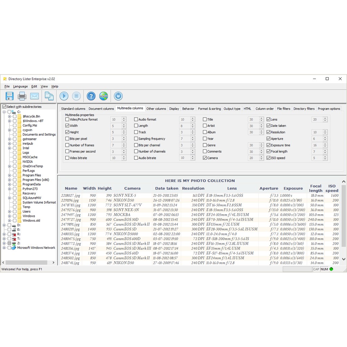Open the website via the www globe icon

pyautogui.click(x=104, y=96)
